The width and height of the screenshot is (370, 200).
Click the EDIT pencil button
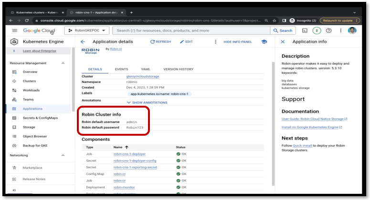tap(186, 41)
